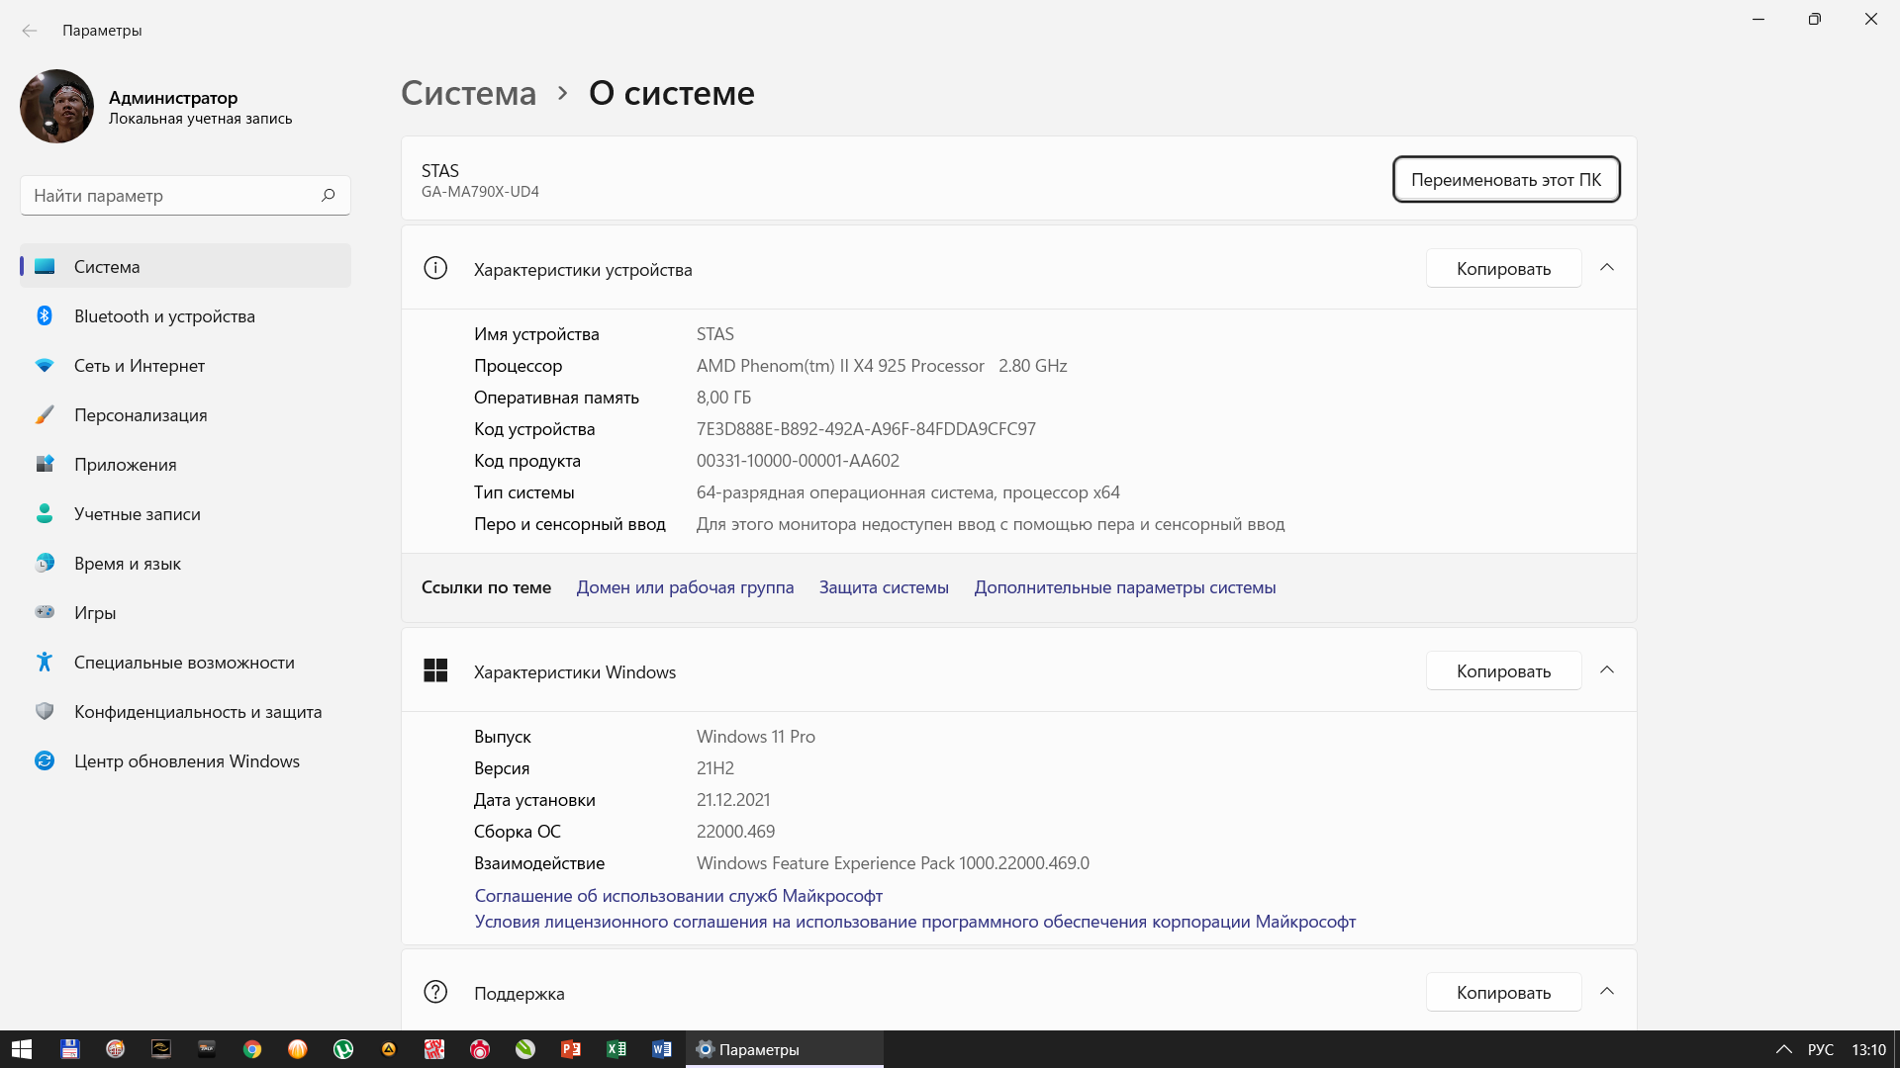The width and height of the screenshot is (1900, 1068).
Task: Open Приложения settings page
Action: tap(125, 465)
